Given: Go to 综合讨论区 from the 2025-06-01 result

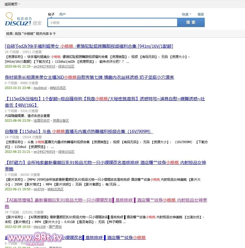Looking at the screenshot, I should point(66,66).
